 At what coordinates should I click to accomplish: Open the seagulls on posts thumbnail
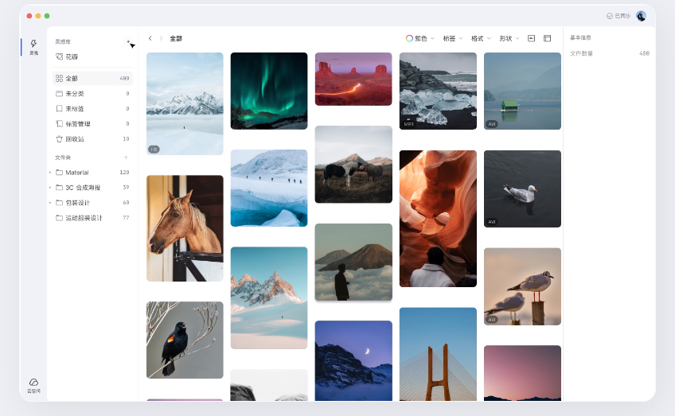[522, 286]
